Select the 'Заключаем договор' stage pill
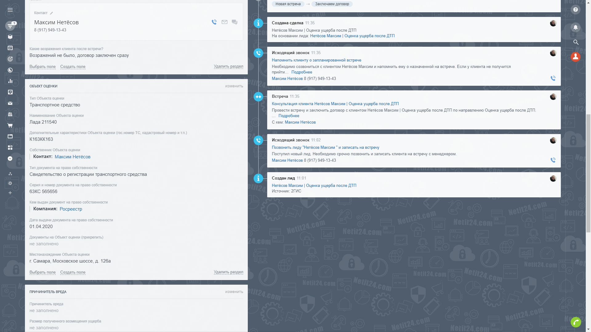 (x=332, y=4)
